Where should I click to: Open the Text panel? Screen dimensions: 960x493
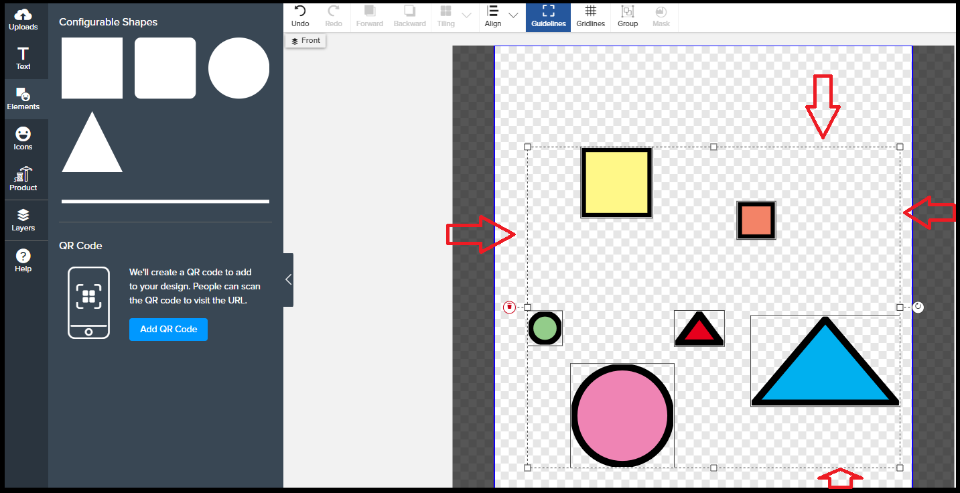(23, 58)
